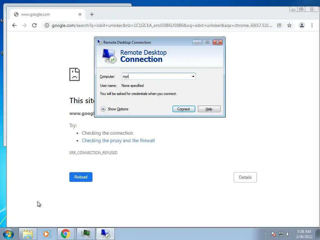Click 'None specified' user name text

(132, 86)
